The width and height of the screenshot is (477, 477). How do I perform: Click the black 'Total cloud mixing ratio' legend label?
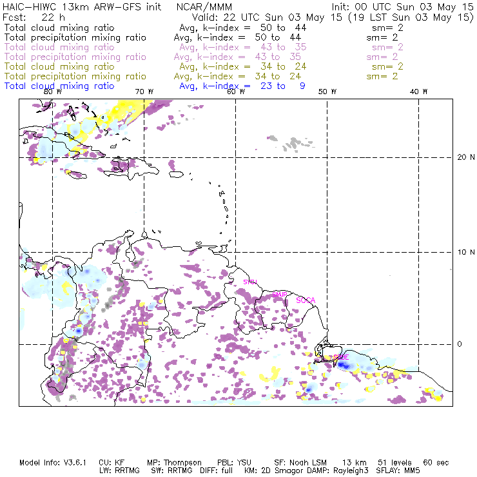click(x=59, y=28)
